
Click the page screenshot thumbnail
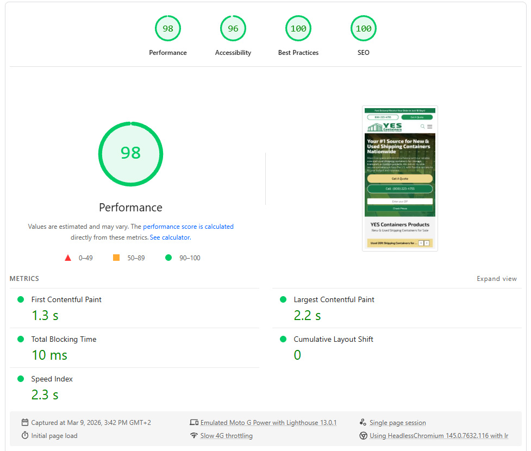(x=399, y=178)
